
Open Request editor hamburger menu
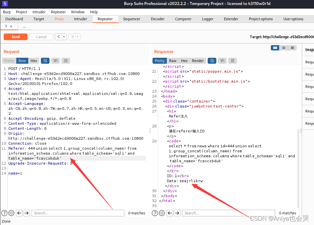(66, 61)
